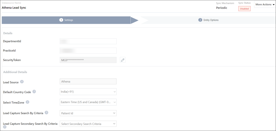Screen dimensions: 276x131
Task: Click the SecurityToken edit pencil icon
Action: [123, 60]
